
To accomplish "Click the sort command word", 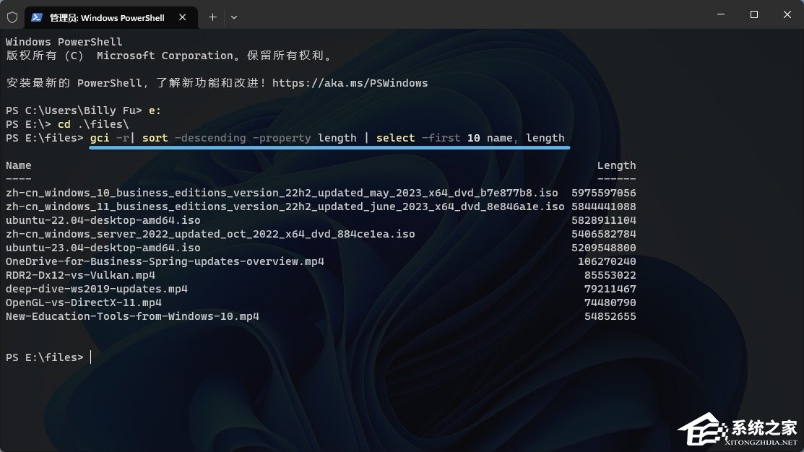I will (x=155, y=138).
